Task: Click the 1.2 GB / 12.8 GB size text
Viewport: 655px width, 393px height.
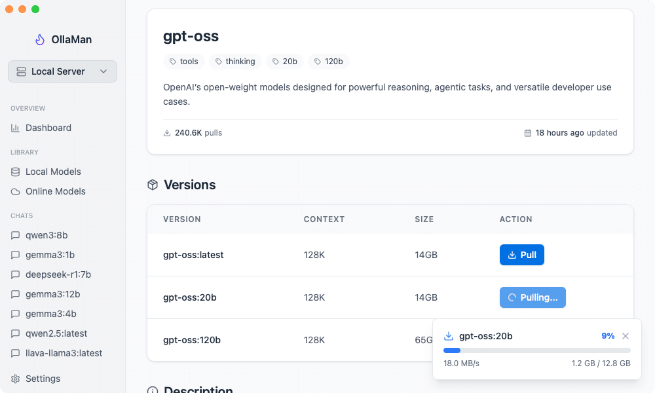Action: (601, 364)
